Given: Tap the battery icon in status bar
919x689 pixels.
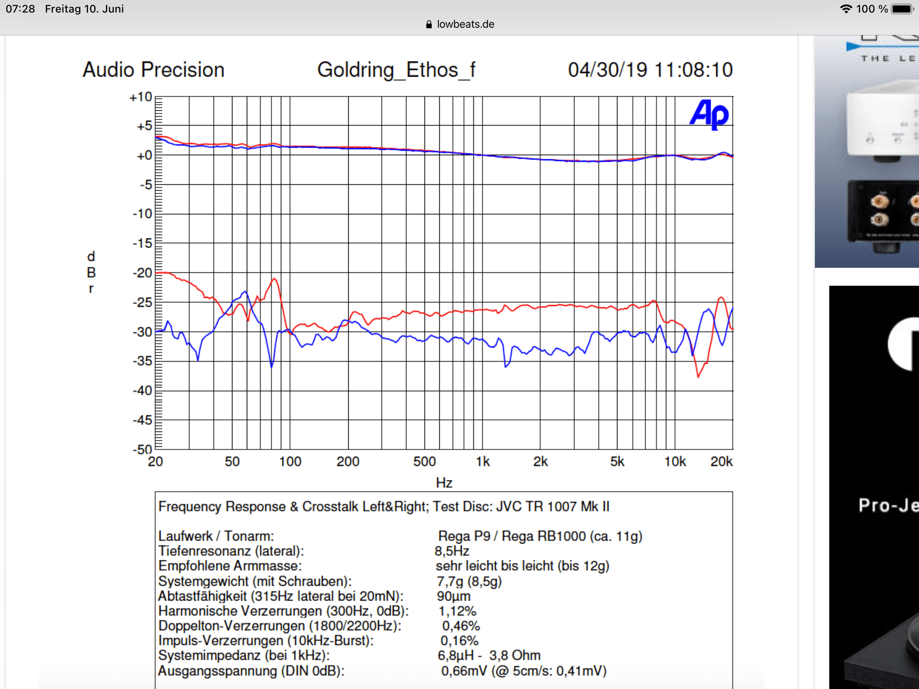Looking at the screenshot, I should click(902, 9).
